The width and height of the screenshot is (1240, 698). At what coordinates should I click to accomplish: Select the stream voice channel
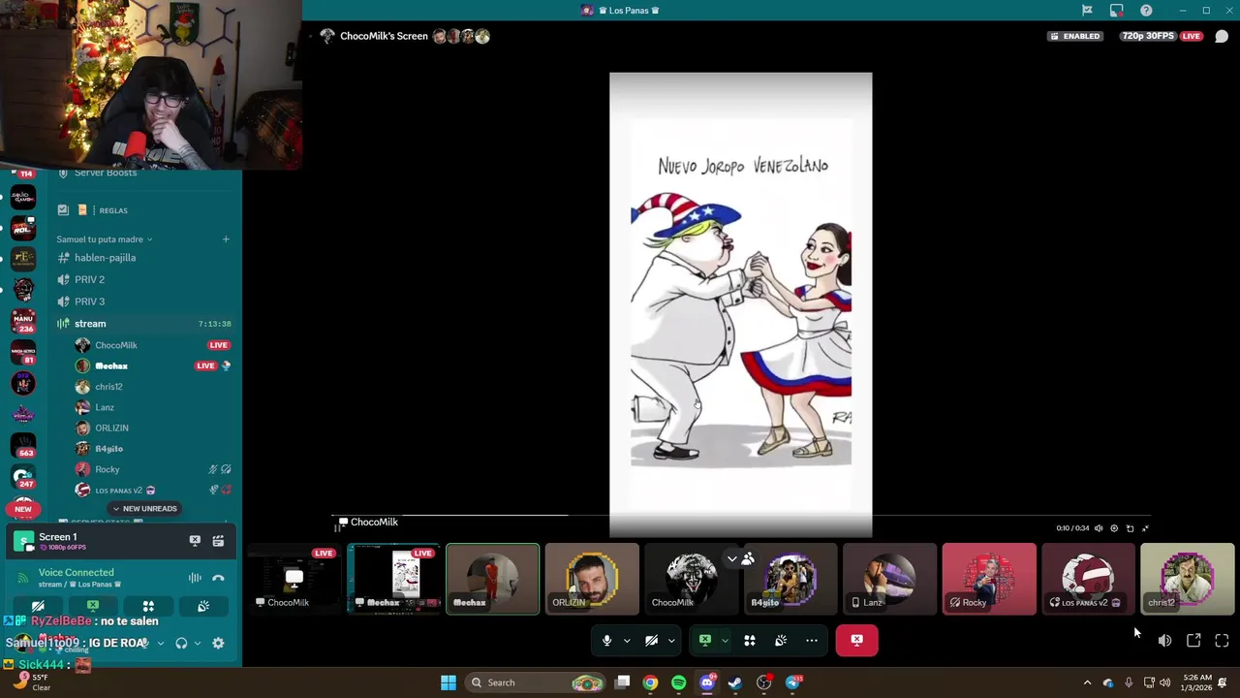(x=143, y=324)
